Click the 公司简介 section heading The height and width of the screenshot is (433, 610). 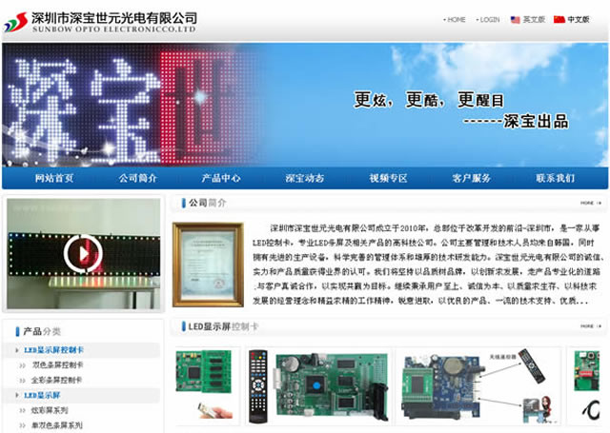pyautogui.click(x=207, y=203)
